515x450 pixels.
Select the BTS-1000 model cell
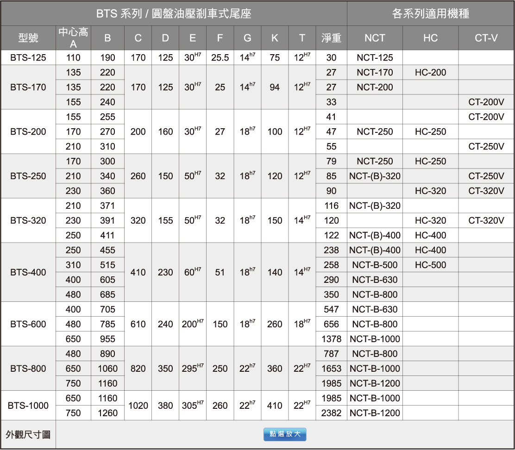coord(28,406)
